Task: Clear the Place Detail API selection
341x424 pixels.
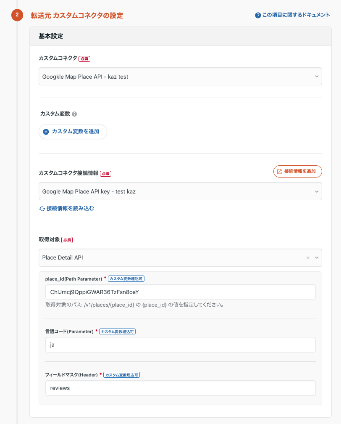Action: tap(307, 257)
